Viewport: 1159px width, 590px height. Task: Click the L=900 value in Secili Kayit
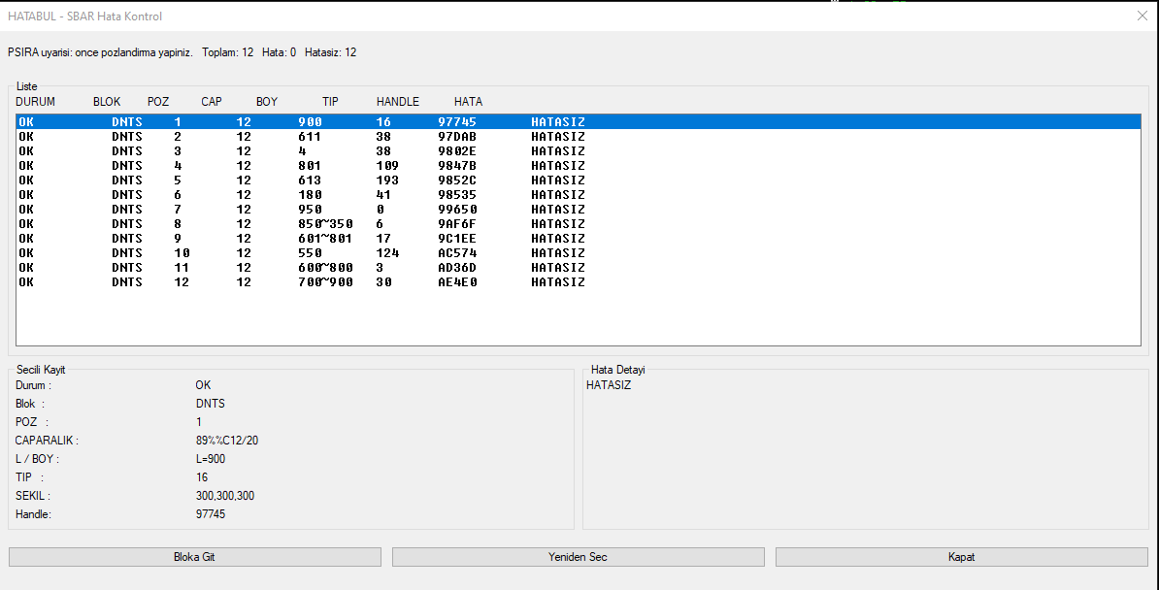click(211, 459)
